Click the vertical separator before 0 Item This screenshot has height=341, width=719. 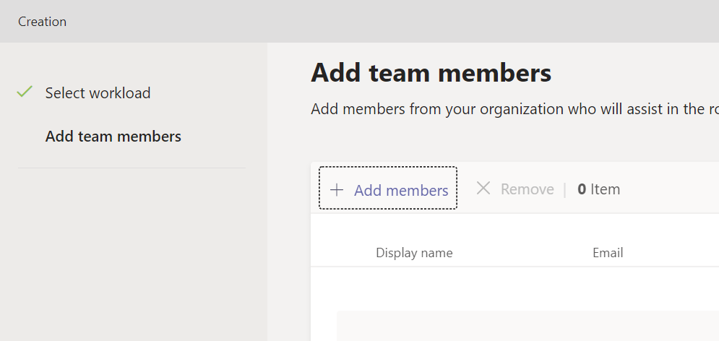[565, 190]
